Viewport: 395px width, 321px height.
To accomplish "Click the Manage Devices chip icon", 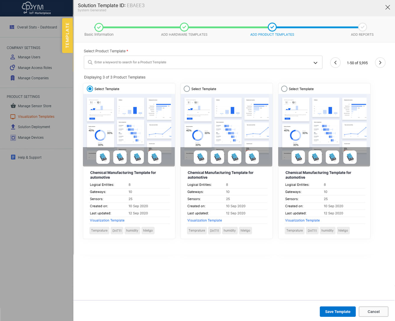I will click(x=13, y=138).
